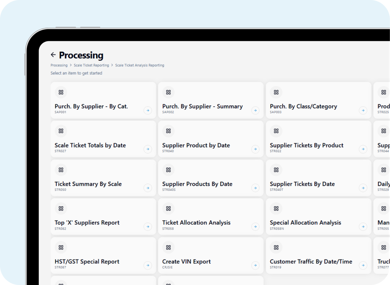Click grid icon on Supplier Tickets By Date card
This screenshot has height=285, width=390.
276,170
